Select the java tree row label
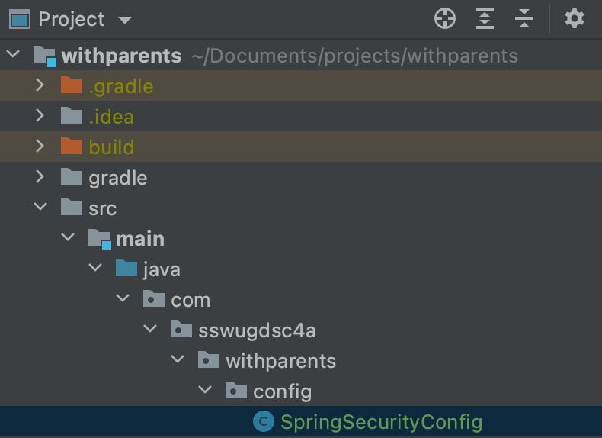Viewport: 602px width, 438px height. coord(162,269)
